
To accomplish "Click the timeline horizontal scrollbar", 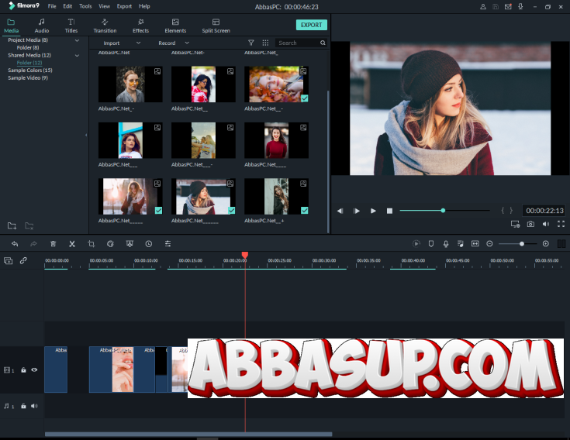I will pyautogui.click(x=188, y=435).
